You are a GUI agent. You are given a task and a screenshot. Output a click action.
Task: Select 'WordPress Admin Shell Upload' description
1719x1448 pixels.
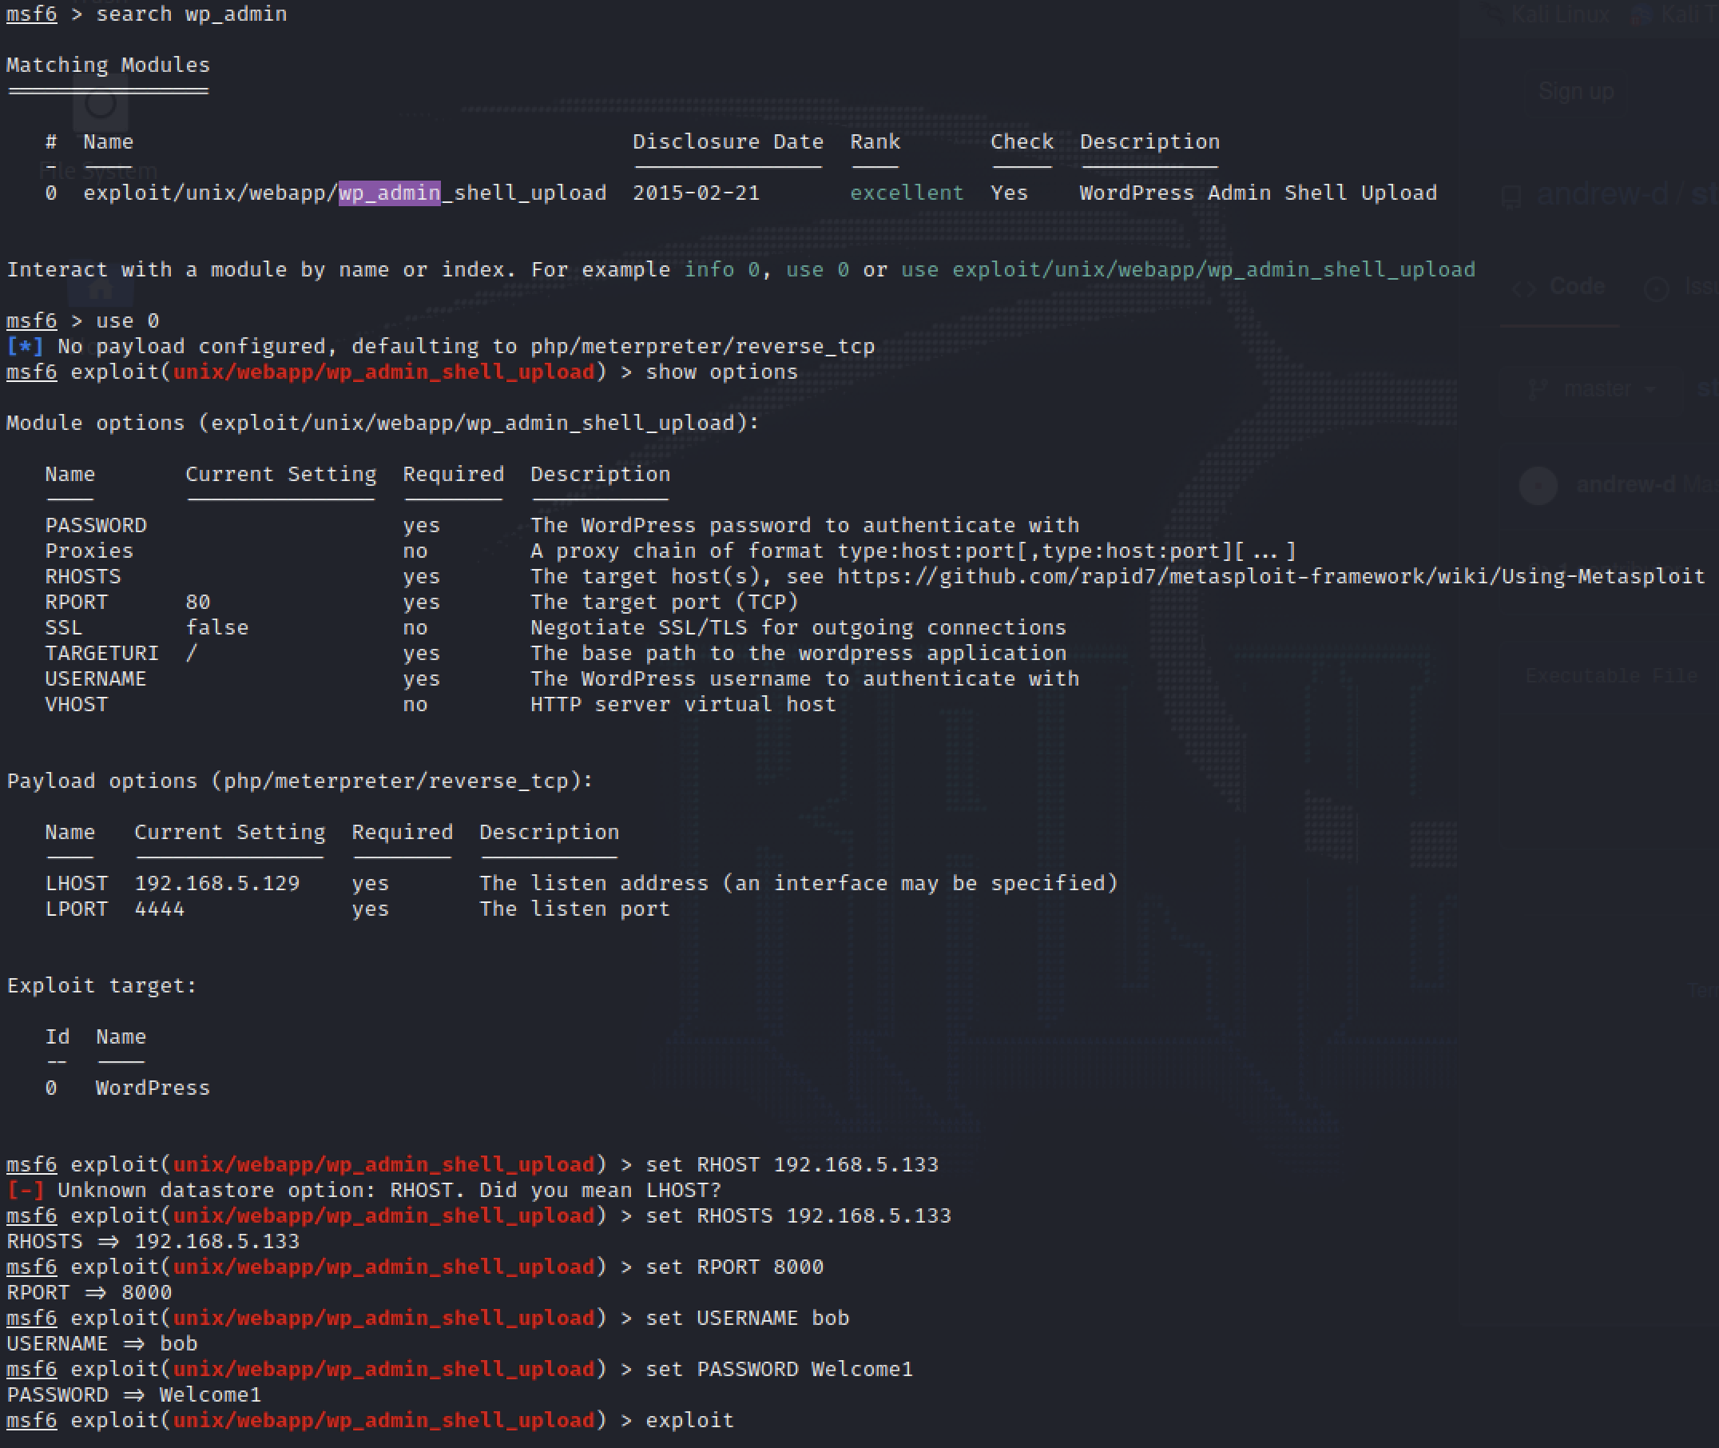point(1258,193)
